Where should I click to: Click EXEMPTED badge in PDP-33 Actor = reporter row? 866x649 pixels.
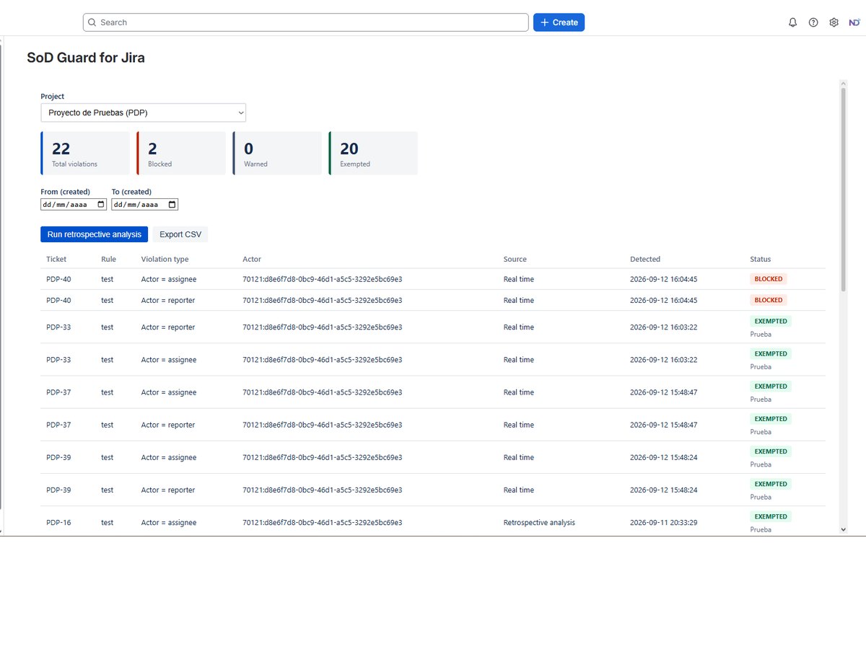pyautogui.click(x=771, y=321)
